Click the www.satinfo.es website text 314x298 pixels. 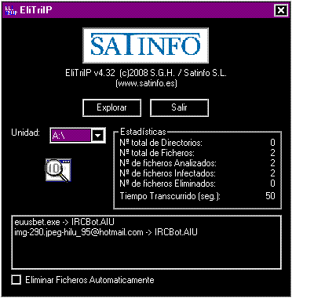tap(146, 83)
